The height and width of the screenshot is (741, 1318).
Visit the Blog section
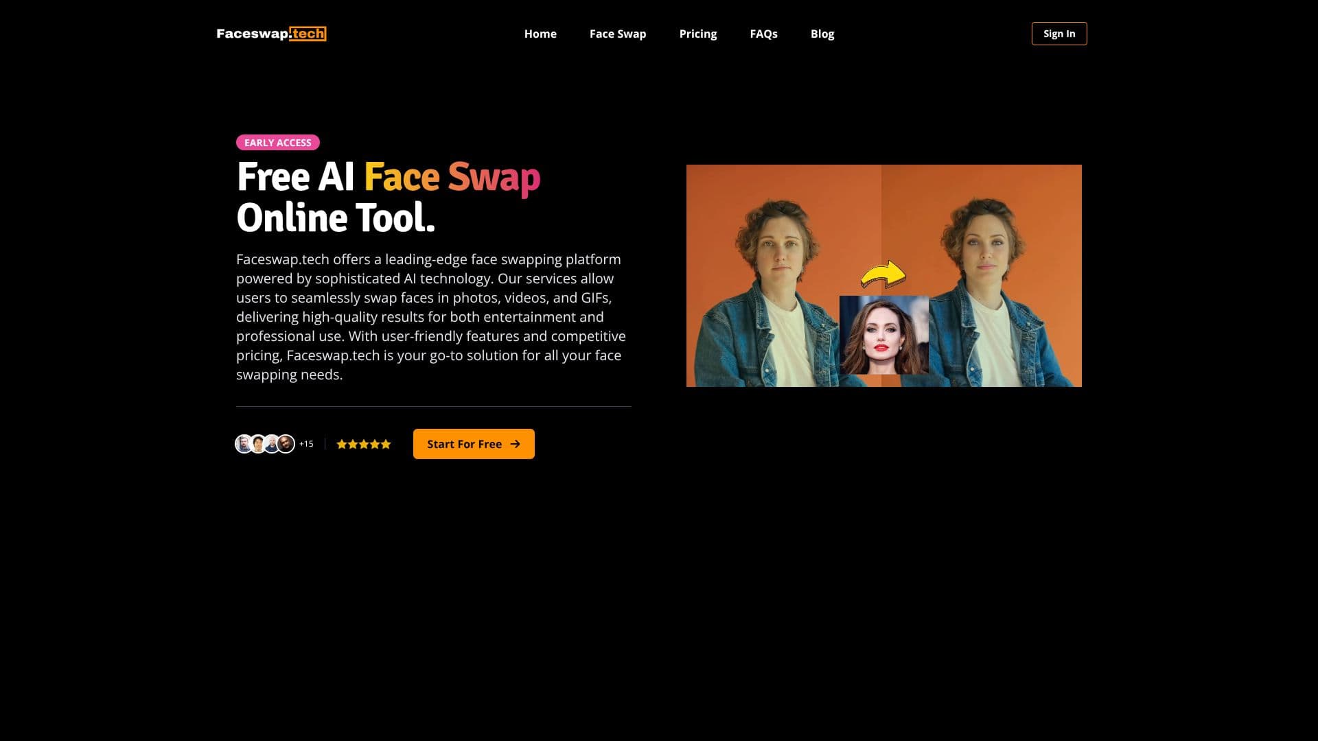[x=822, y=34]
